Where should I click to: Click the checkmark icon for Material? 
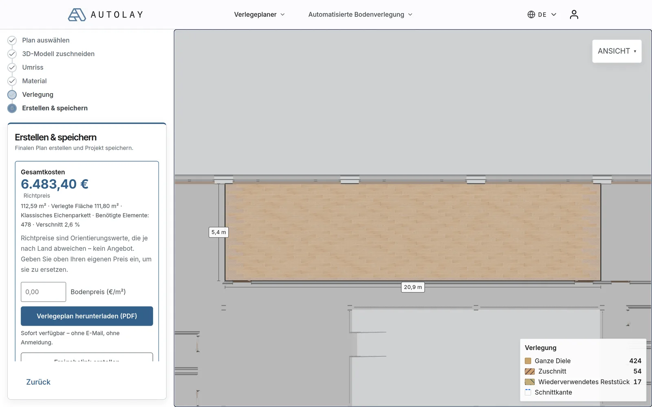point(12,81)
